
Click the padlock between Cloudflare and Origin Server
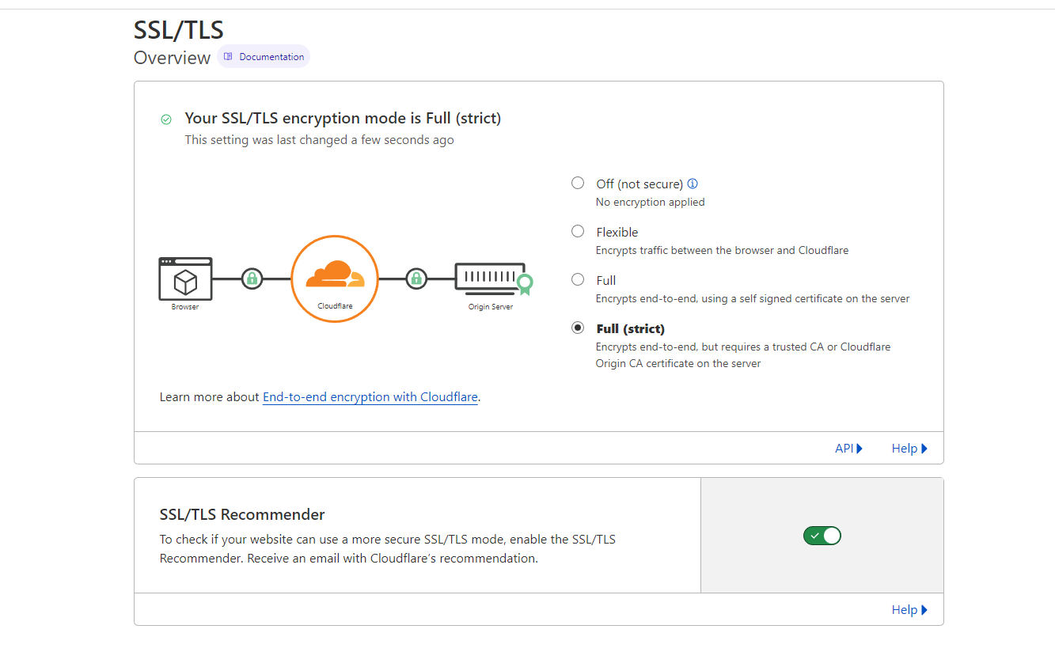click(x=416, y=279)
